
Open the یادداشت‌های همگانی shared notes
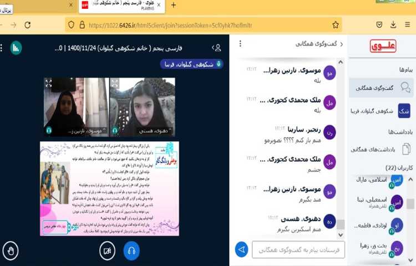point(381,149)
